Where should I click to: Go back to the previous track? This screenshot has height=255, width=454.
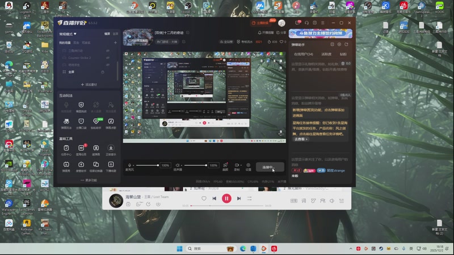point(215,199)
